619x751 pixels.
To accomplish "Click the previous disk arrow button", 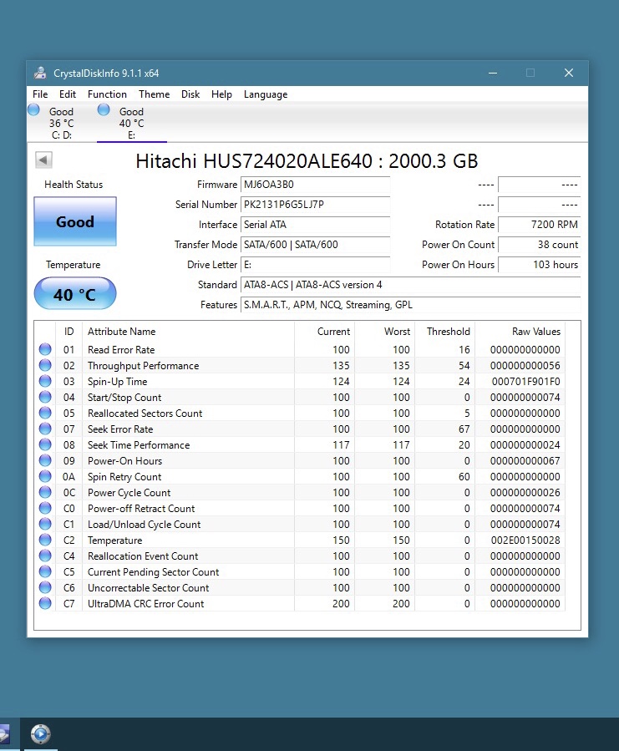I will [x=43, y=160].
